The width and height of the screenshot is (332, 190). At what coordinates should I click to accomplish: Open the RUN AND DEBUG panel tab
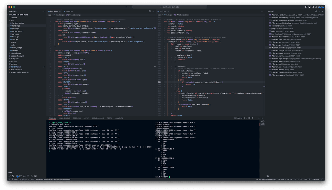64,118
